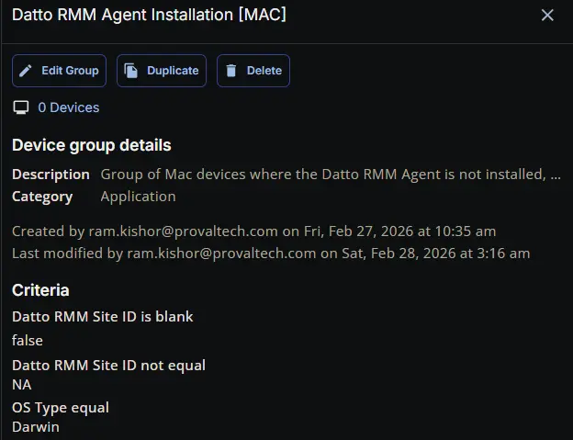Click the copy icon on Duplicate

(x=131, y=71)
